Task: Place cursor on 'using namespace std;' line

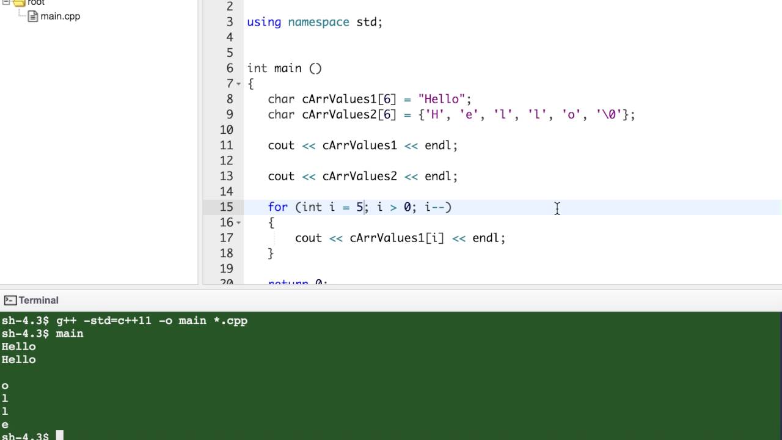Action: (315, 22)
